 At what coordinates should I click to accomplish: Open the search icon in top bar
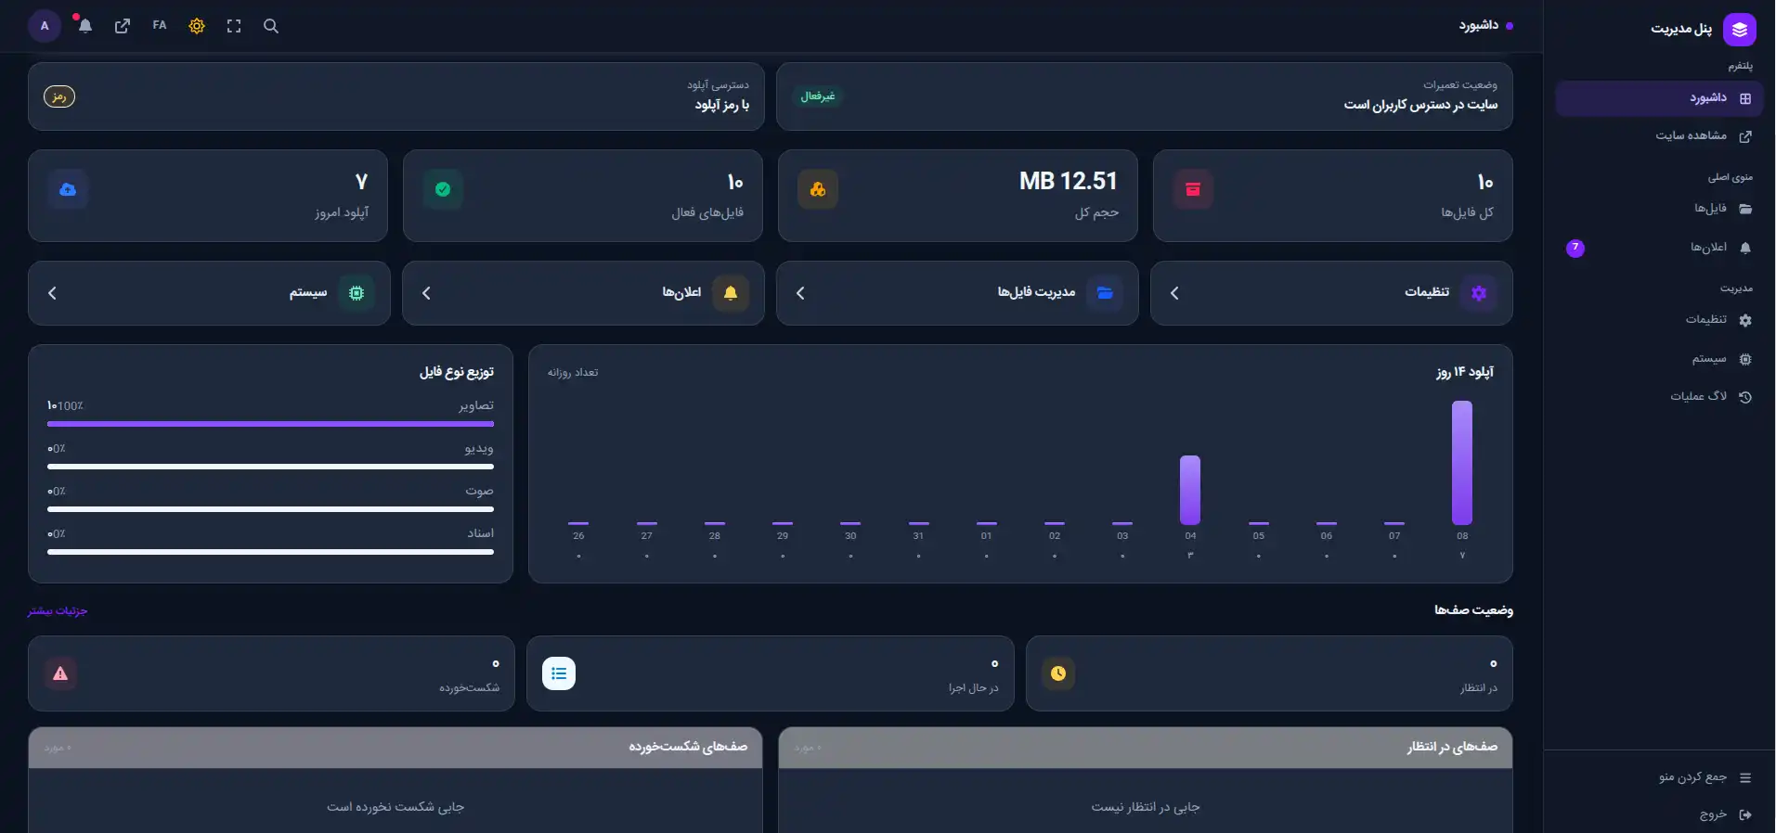(x=271, y=26)
